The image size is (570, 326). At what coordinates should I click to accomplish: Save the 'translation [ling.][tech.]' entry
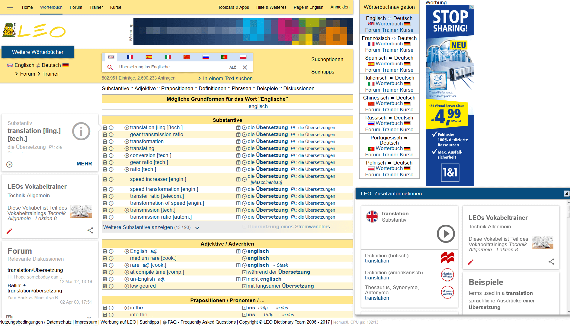(x=105, y=128)
